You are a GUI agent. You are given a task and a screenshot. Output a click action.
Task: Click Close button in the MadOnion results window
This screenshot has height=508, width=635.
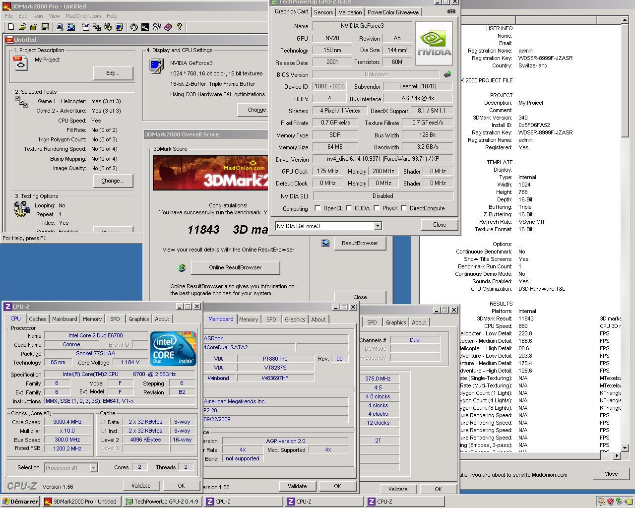pos(611,474)
